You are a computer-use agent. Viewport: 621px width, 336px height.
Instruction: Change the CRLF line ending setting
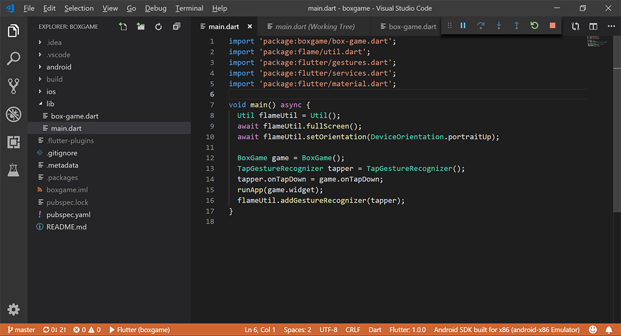(x=353, y=330)
